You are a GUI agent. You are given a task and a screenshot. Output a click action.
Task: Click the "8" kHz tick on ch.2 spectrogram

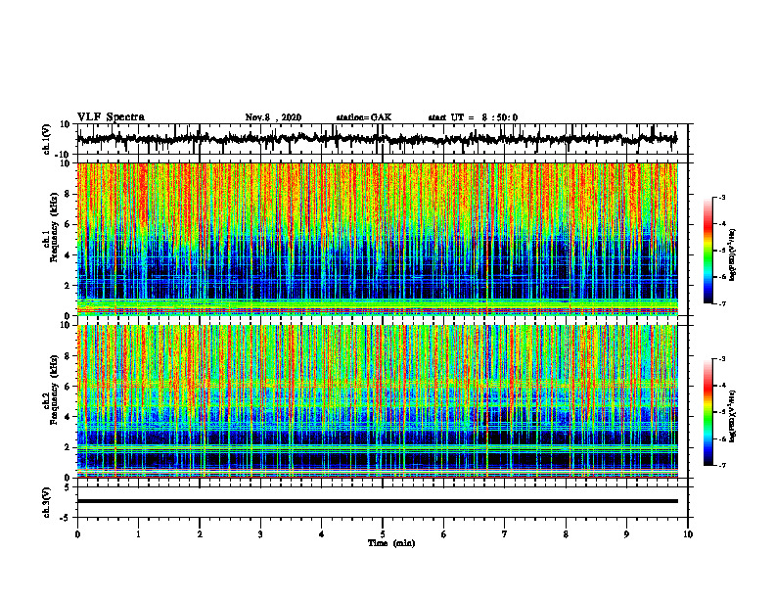point(68,356)
